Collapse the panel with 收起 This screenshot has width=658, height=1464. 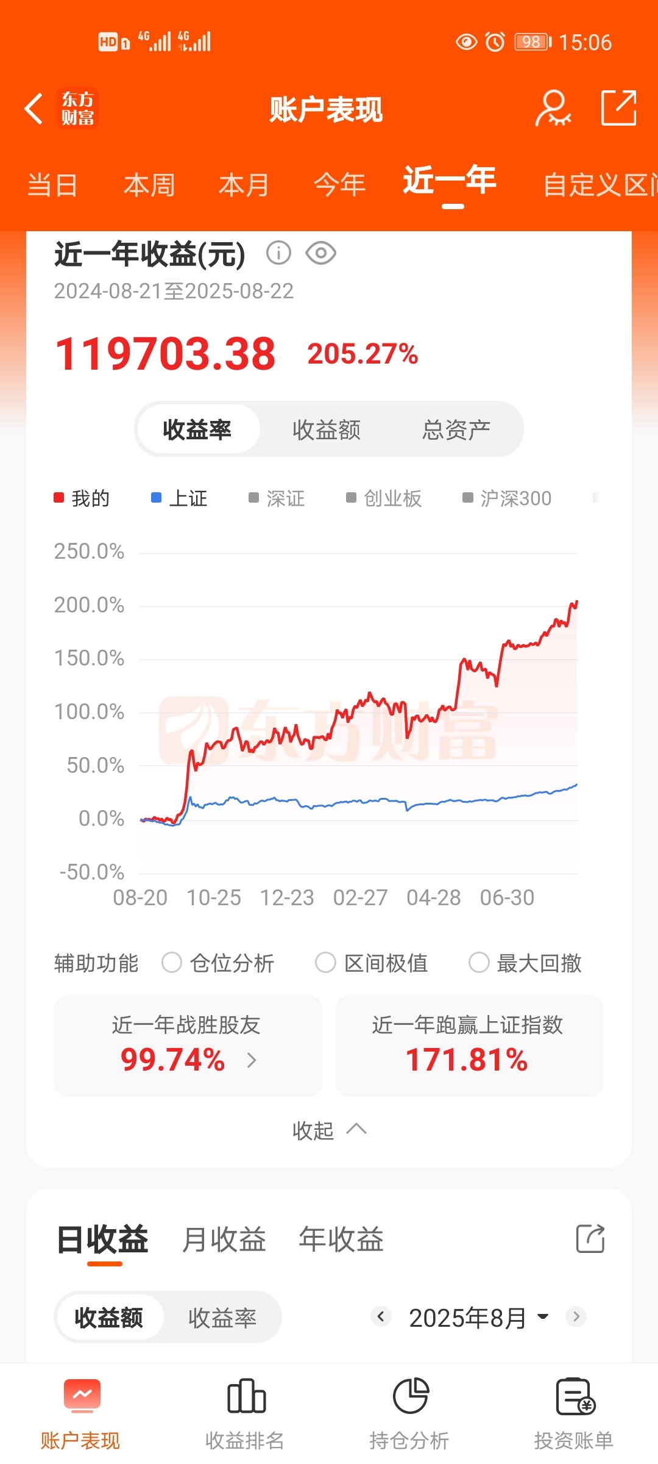pyautogui.click(x=329, y=1130)
